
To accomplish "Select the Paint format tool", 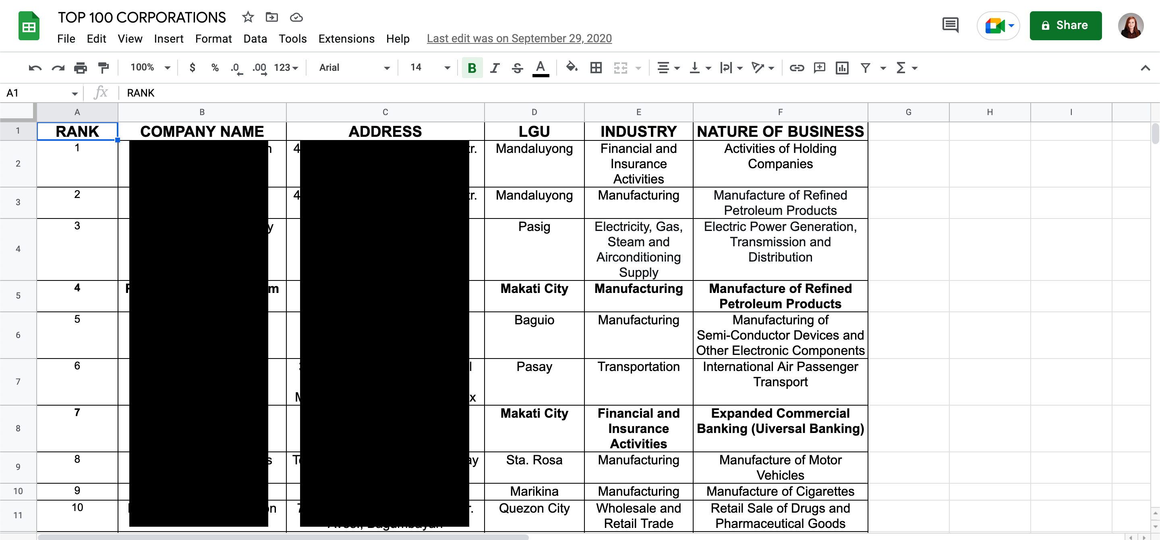I will pyautogui.click(x=104, y=68).
